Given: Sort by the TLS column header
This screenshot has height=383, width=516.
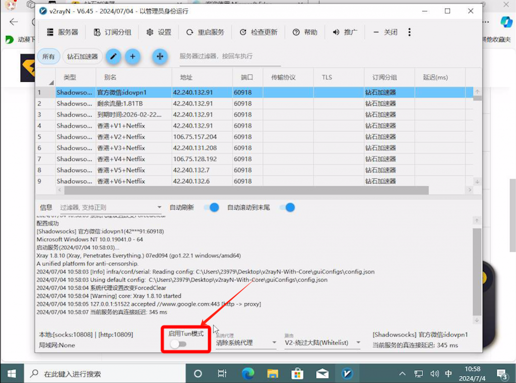Looking at the screenshot, I should [339, 77].
